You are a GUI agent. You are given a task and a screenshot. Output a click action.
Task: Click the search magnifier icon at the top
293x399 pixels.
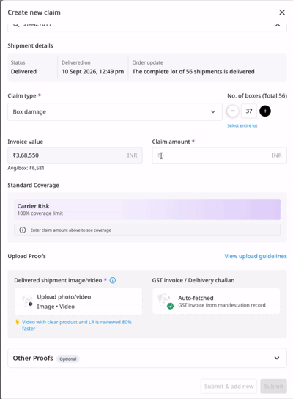pyautogui.click(x=16, y=25)
